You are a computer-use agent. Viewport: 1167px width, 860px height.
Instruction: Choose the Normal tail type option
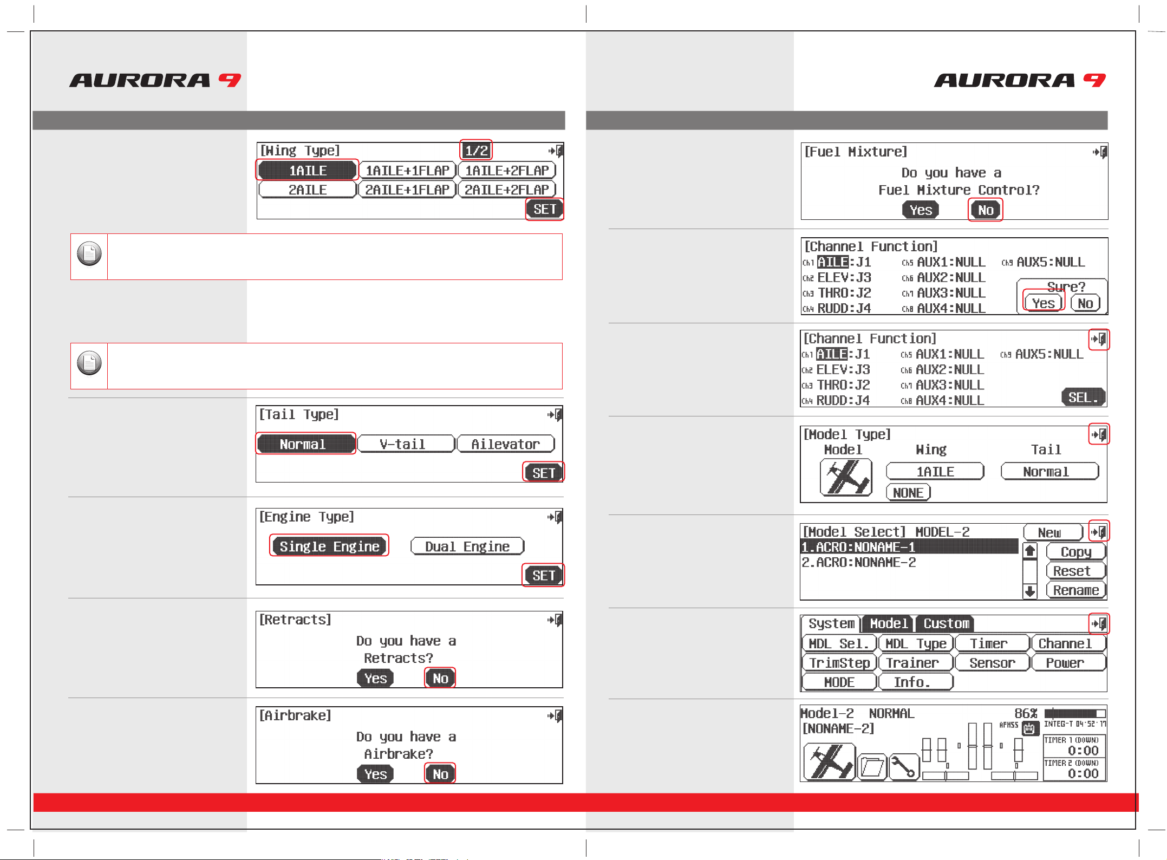[305, 444]
